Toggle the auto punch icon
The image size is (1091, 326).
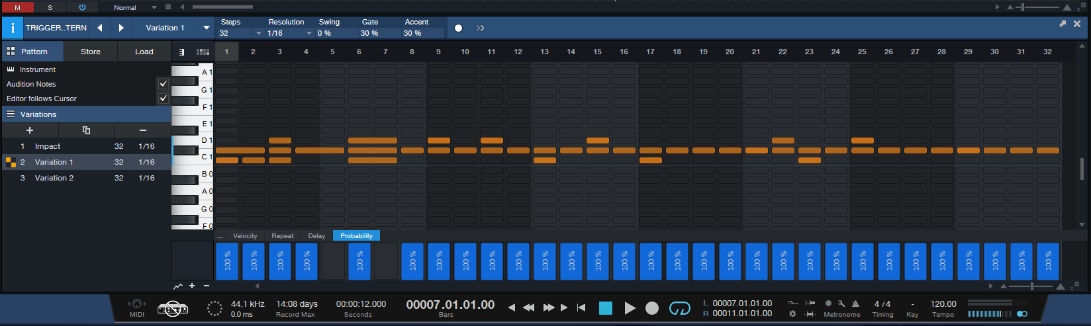coord(792,303)
